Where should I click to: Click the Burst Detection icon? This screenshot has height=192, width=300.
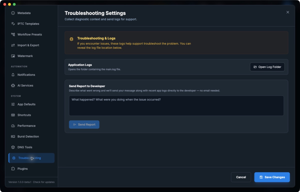point(13,136)
